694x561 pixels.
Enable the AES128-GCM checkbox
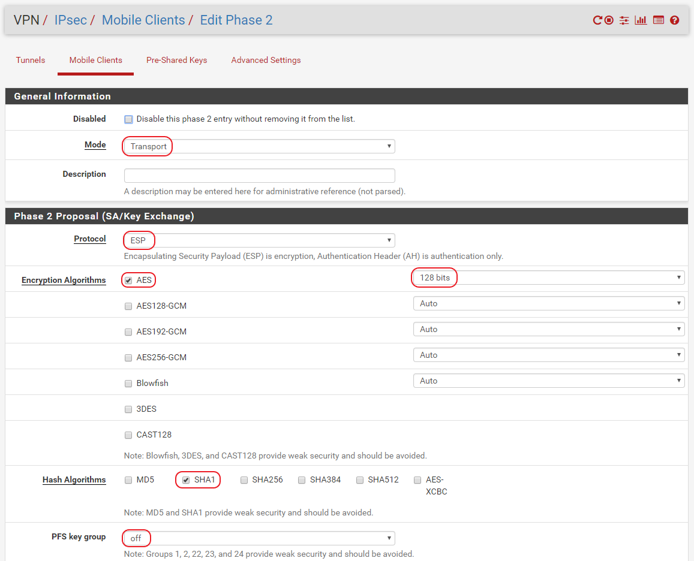point(128,306)
